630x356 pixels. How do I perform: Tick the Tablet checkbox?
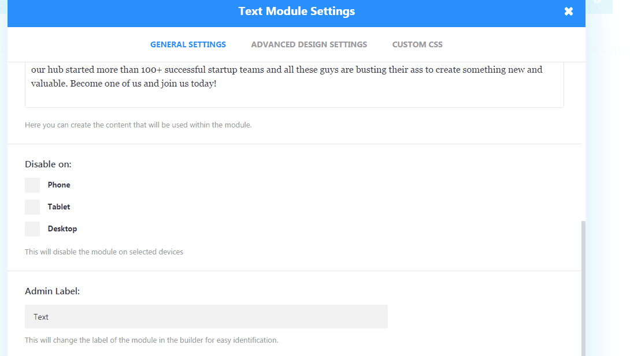pyautogui.click(x=32, y=207)
